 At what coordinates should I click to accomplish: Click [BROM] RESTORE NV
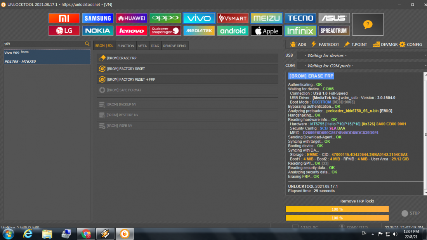click(x=187, y=115)
